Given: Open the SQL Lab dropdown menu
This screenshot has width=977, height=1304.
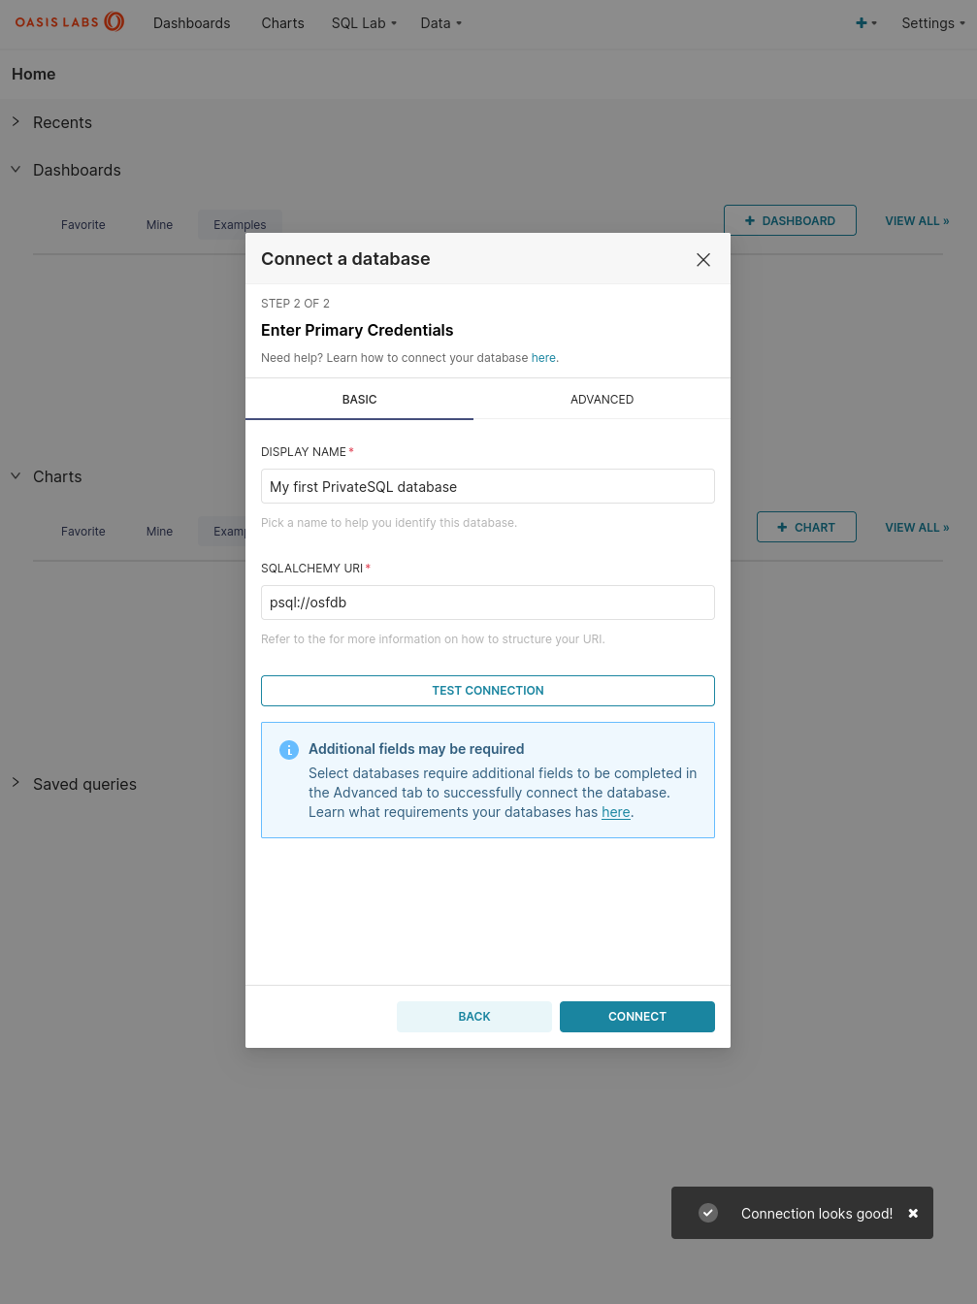Looking at the screenshot, I should pyautogui.click(x=364, y=23).
